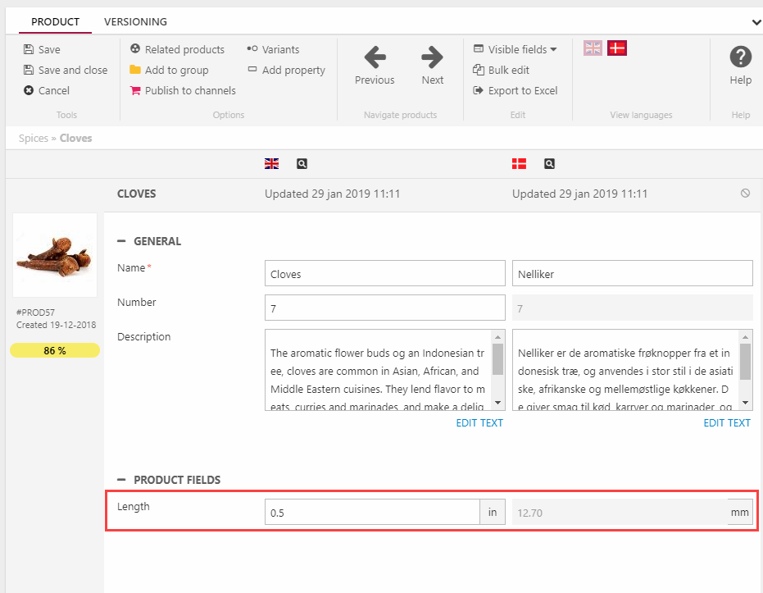Select the Product tab
Viewport: 763px width, 593px height.
[55, 21]
